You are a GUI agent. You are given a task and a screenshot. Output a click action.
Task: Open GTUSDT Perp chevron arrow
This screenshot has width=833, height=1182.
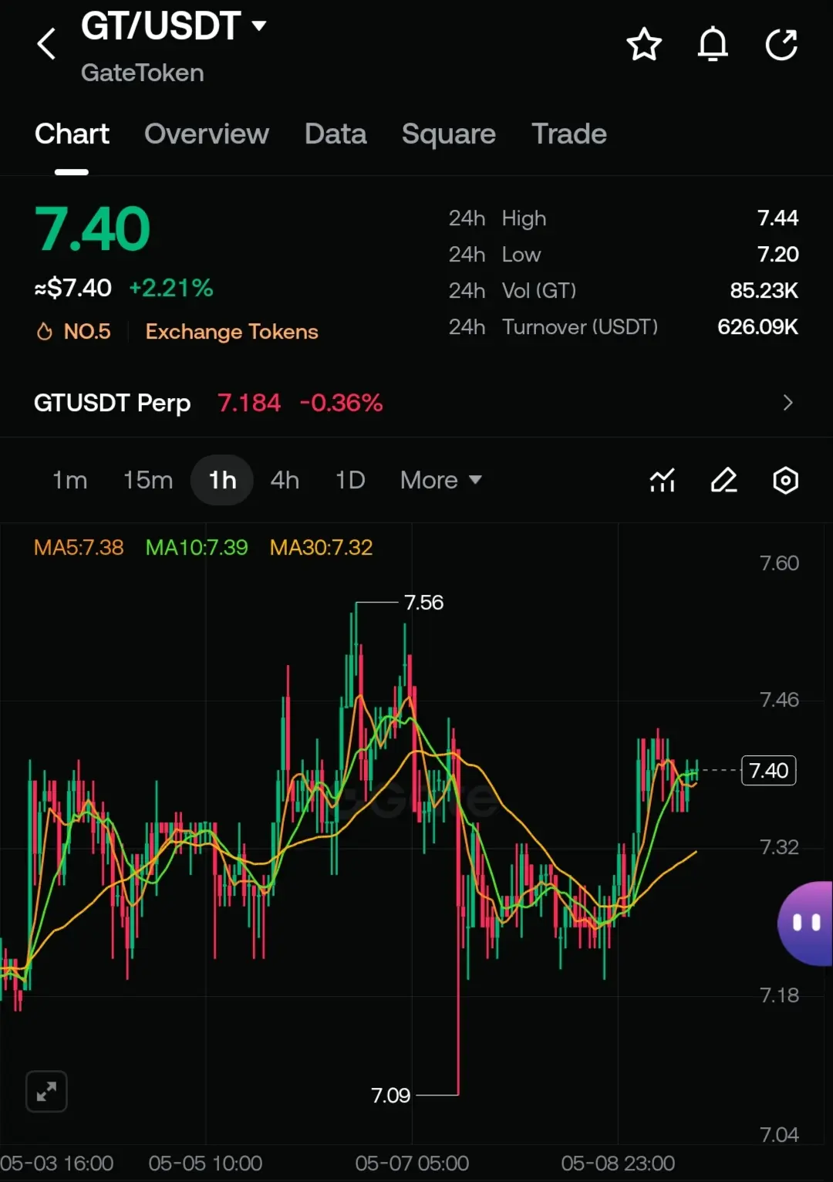pos(787,403)
